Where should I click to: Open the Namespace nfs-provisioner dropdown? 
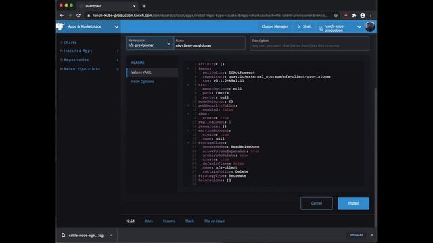tap(150, 43)
